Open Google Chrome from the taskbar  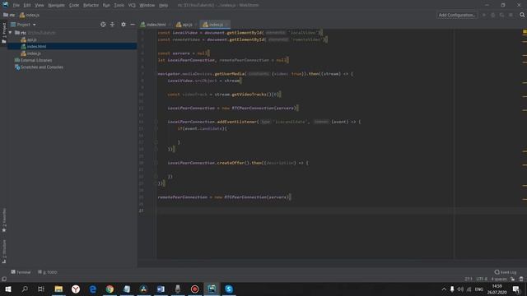pos(110,289)
